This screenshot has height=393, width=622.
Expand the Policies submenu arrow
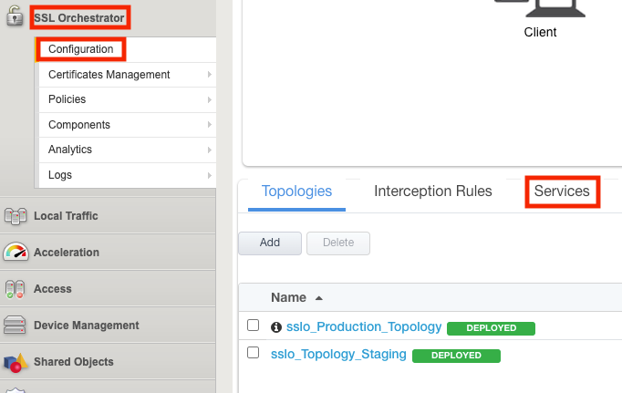pyautogui.click(x=210, y=99)
